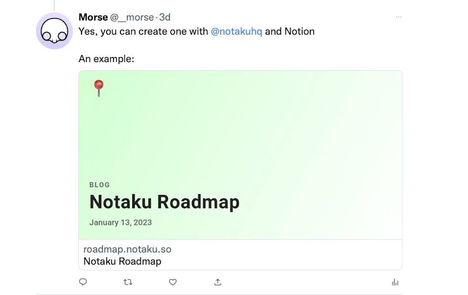Share the tweet via upload arrow icon
Image resolution: width=468 pixels, height=295 pixels.
coord(218,282)
